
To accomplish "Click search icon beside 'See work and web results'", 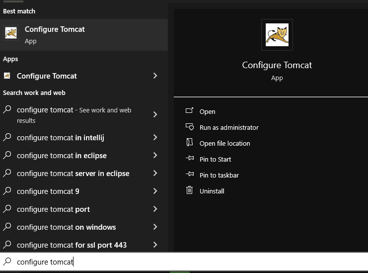I will [7, 109].
